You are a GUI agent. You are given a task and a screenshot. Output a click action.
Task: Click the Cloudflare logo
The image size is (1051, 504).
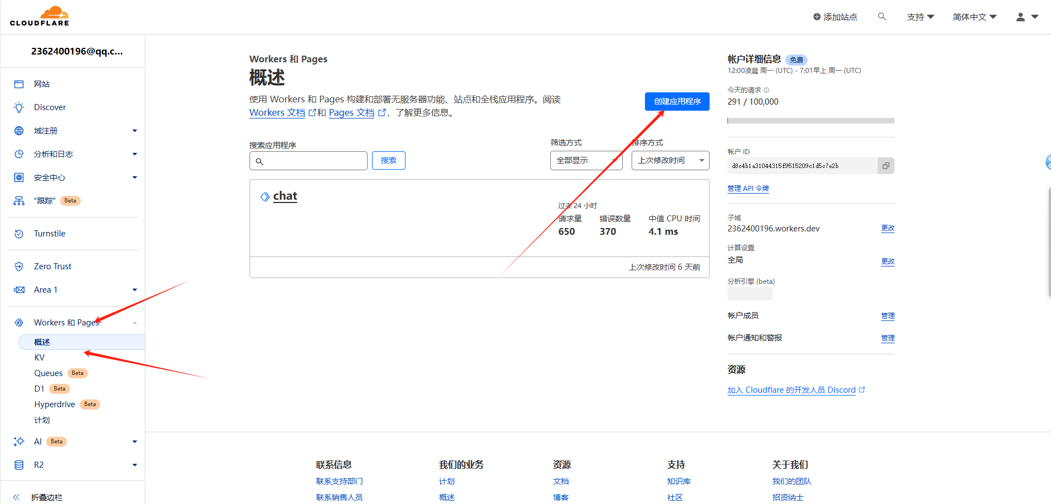[40, 16]
